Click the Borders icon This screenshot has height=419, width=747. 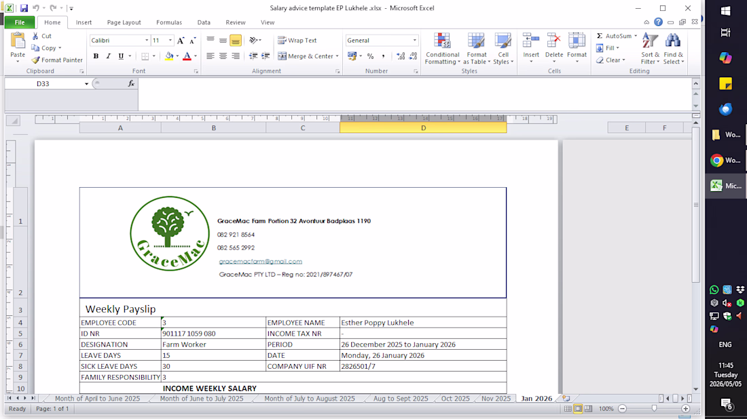(x=145, y=56)
